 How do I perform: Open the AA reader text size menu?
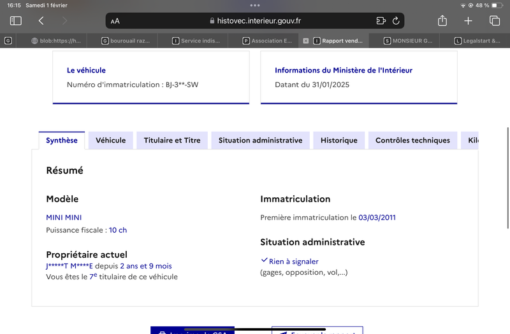115,21
